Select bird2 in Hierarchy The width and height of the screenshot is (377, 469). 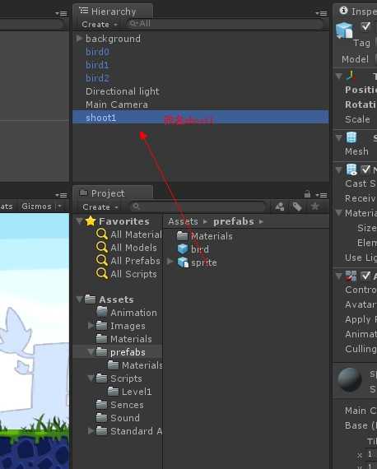(97, 78)
